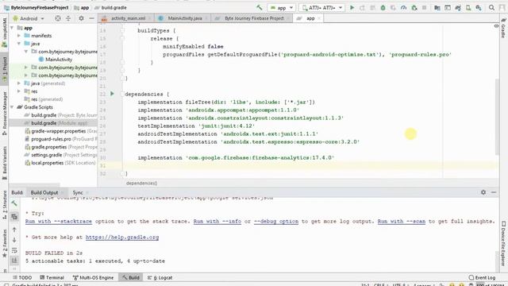Hide the Project panel with minus icon
Viewport: 508px width, 286px height.
tap(92, 18)
